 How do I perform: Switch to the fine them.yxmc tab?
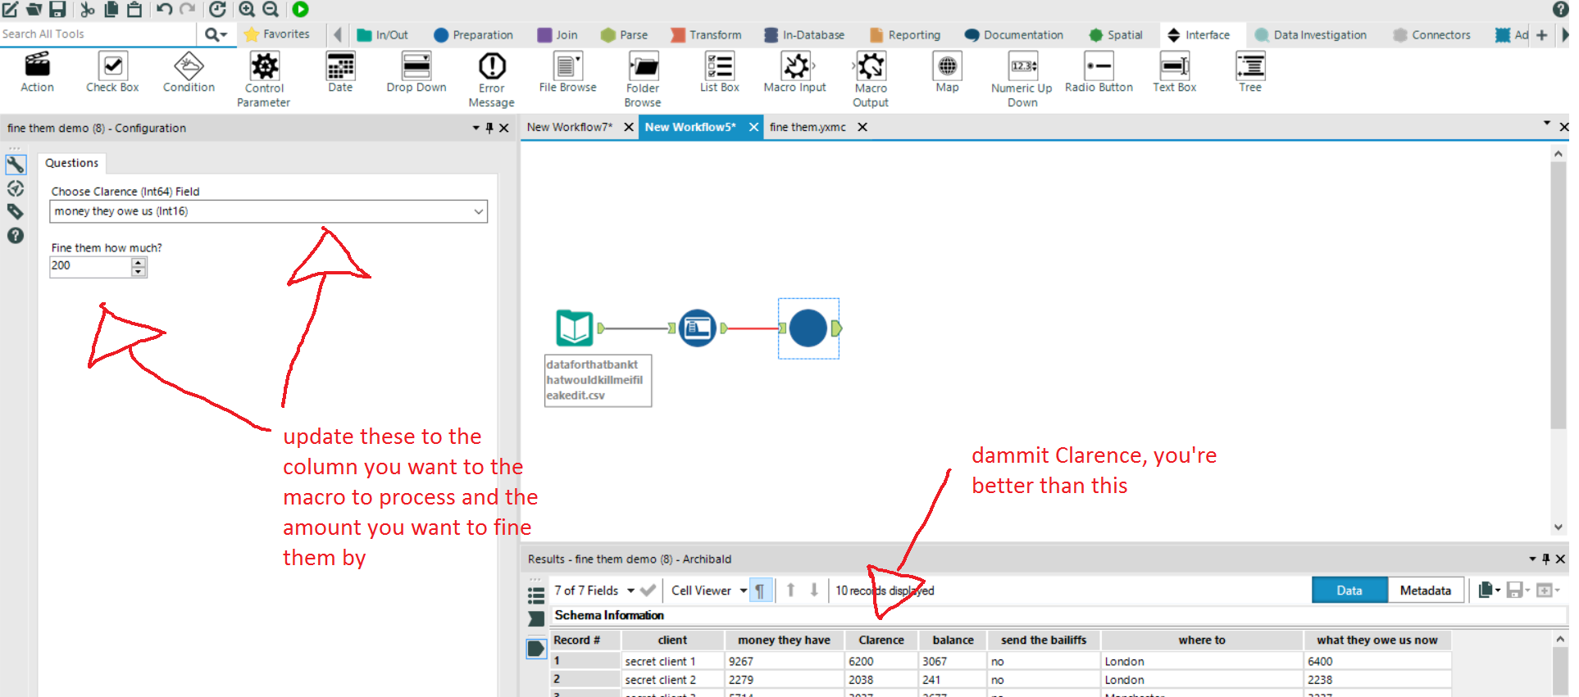[808, 127]
